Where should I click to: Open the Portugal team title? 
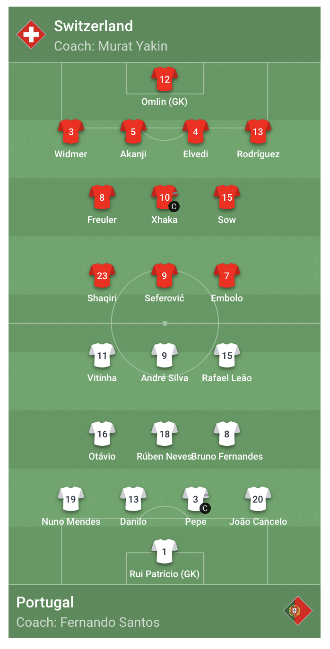click(45, 602)
